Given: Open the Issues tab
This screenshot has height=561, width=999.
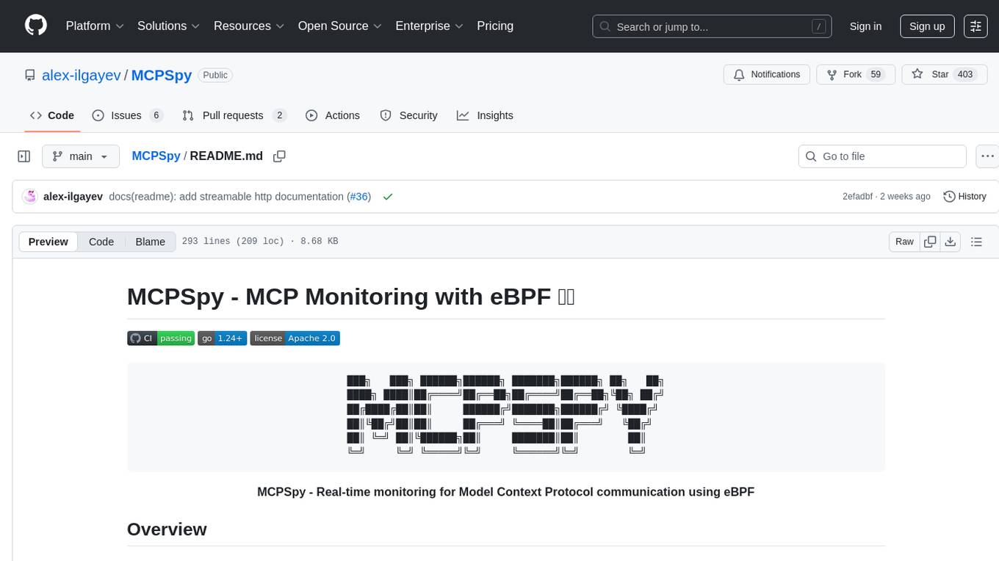Looking at the screenshot, I should click(127, 115).
